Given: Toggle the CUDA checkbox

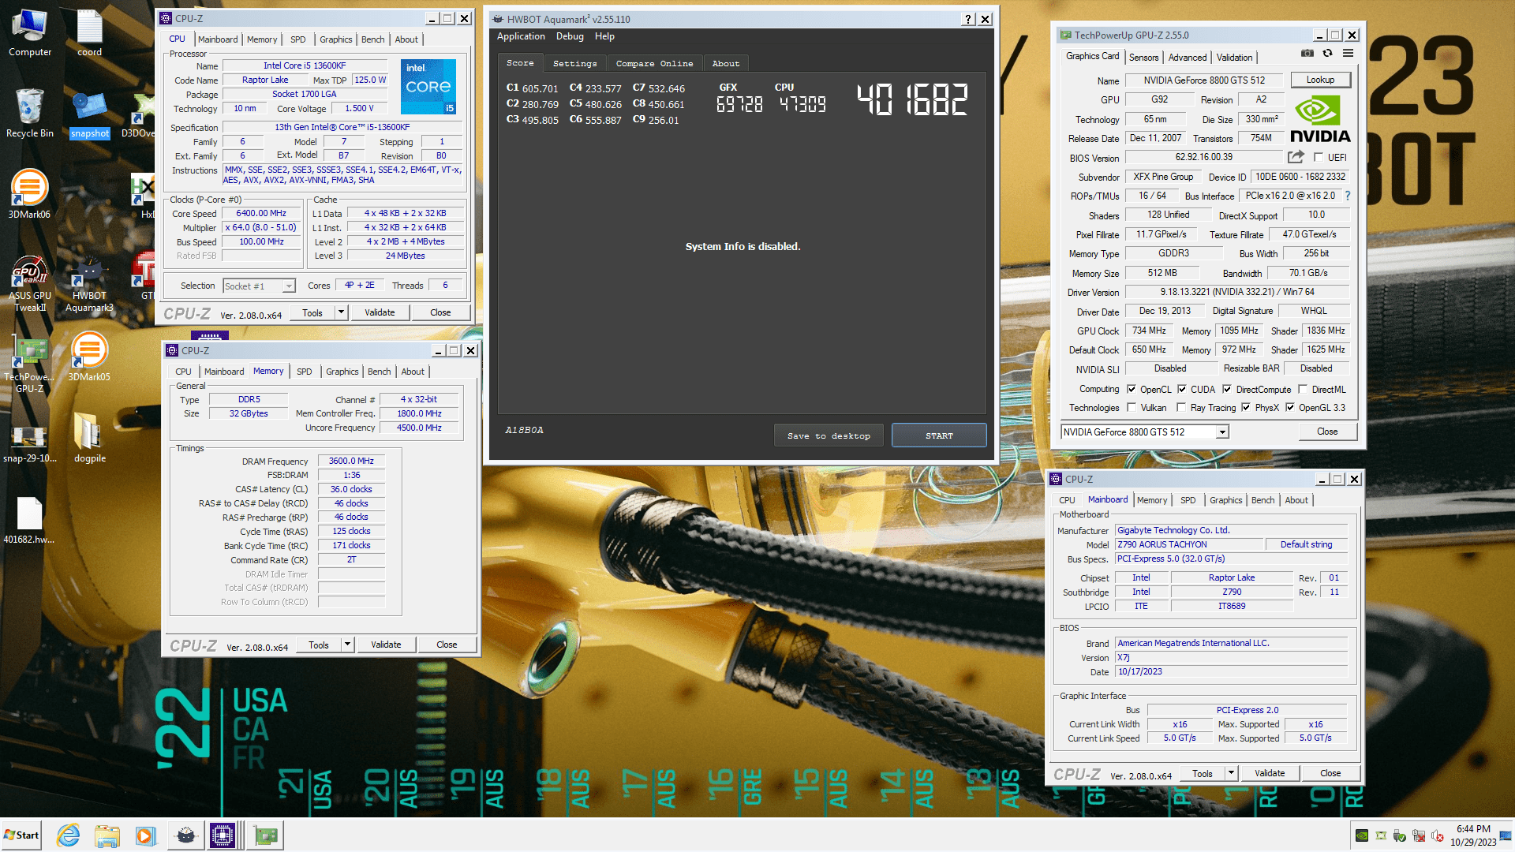Looking at the screenshot, I should point(1182,389).
